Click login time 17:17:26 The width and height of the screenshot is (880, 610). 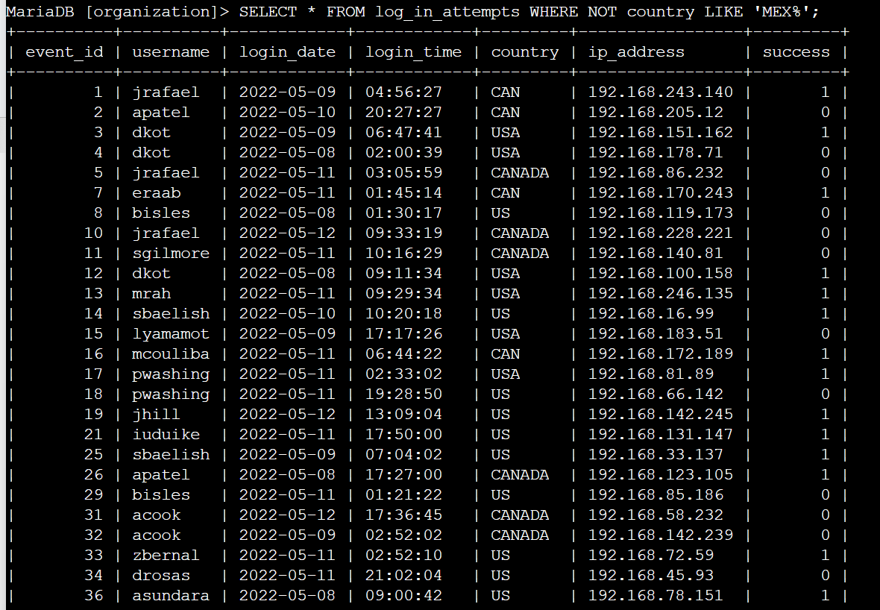tap(403, 334)
